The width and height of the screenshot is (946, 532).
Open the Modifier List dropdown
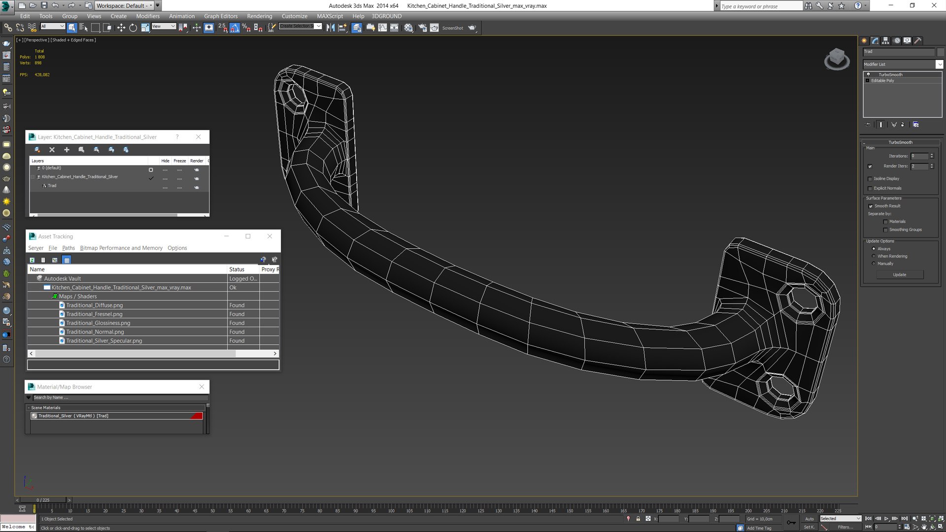(x=939, y=64)
